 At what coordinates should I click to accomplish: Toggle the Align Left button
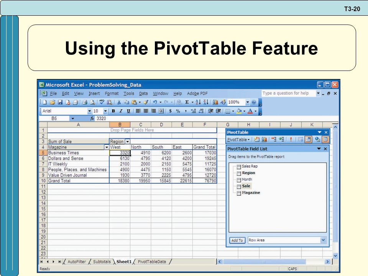tap(138, 111)
